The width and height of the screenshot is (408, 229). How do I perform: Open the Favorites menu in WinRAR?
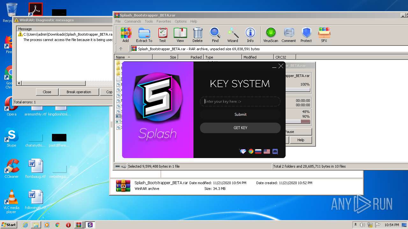[164, 21]
